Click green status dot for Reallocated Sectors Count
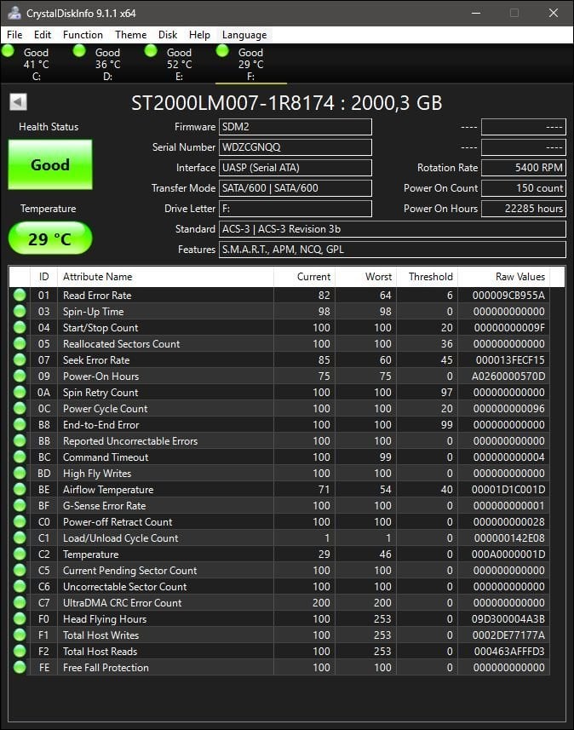 [20, 343]
